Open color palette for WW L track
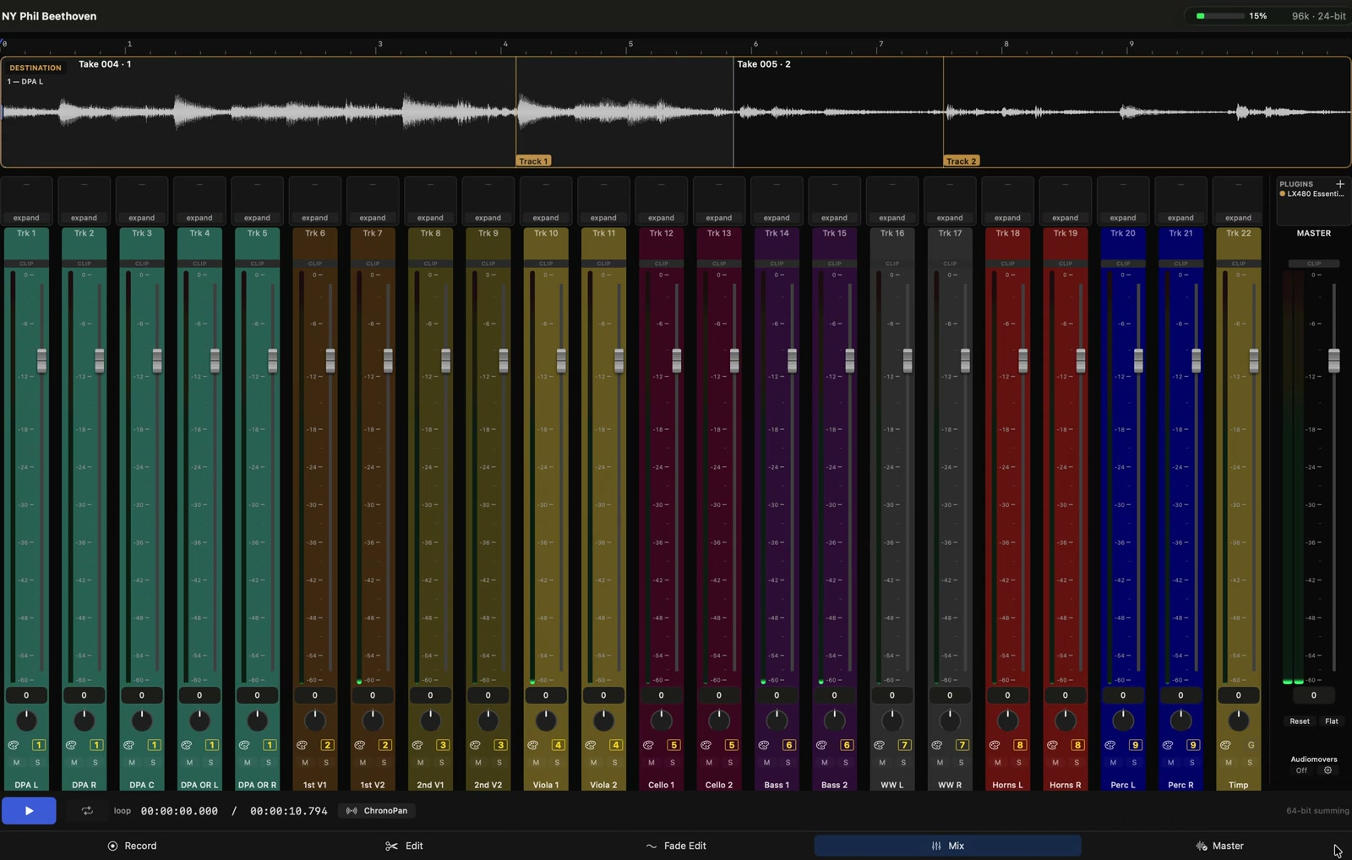 pyautogui.click(x=879, y=745)
